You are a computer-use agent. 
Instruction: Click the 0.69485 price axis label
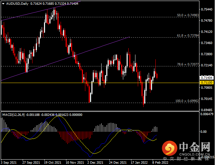pos(207,110)
